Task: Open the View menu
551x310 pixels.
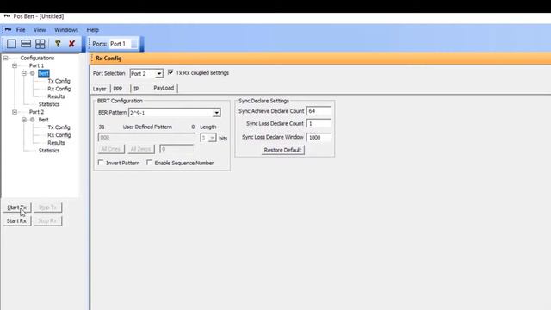Action: tap(40, 30)
